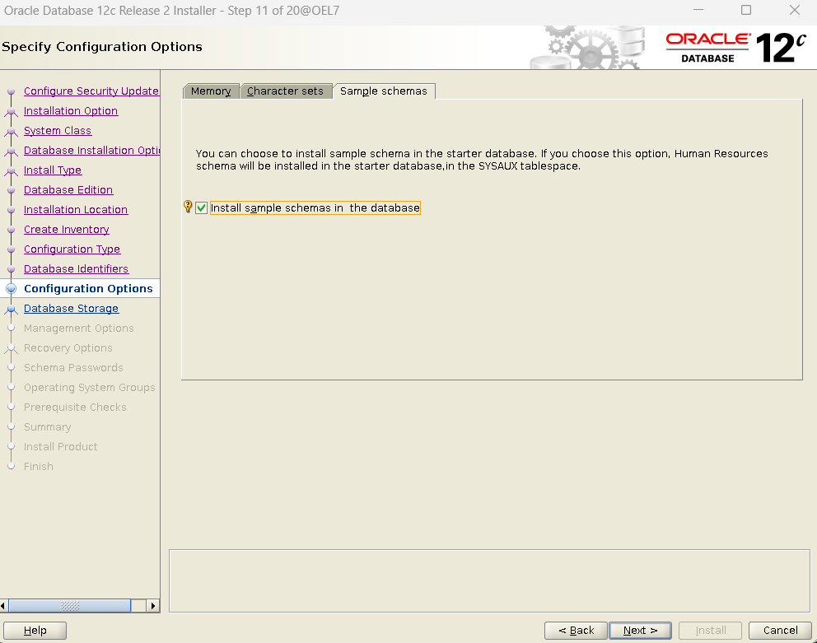Jump to System Class step
Viewport: 817px width, 643px height.
(x=58, y=130)
